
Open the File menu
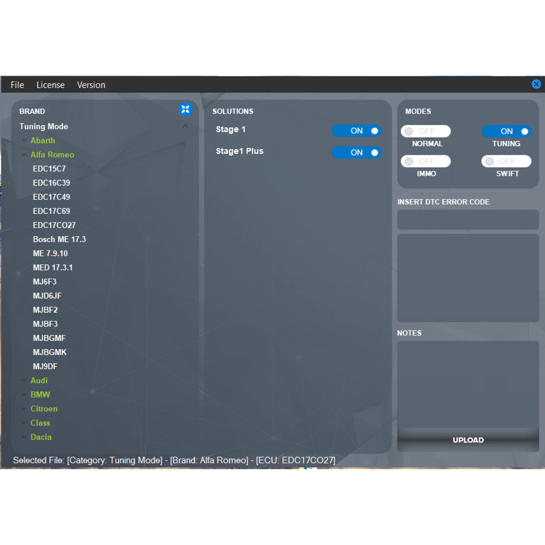tap(17, 85)
